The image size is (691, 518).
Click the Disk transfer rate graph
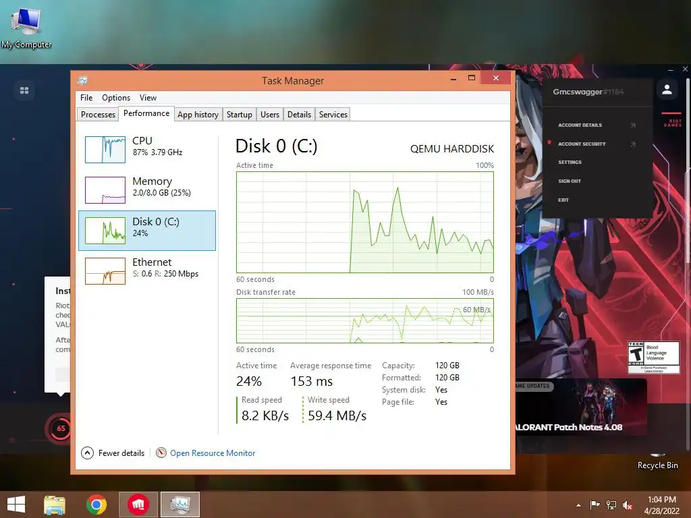click(365, 320)
